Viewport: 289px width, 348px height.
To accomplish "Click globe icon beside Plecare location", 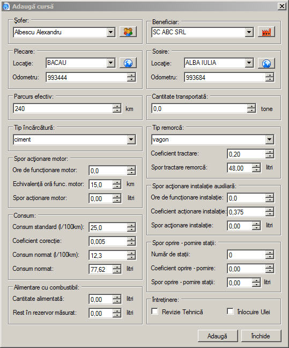I will 128,63.
